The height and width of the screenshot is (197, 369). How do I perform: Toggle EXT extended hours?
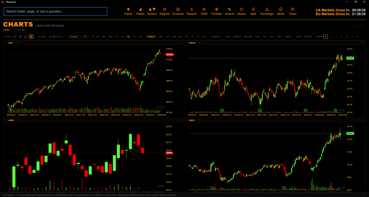[x=272, y=37]
